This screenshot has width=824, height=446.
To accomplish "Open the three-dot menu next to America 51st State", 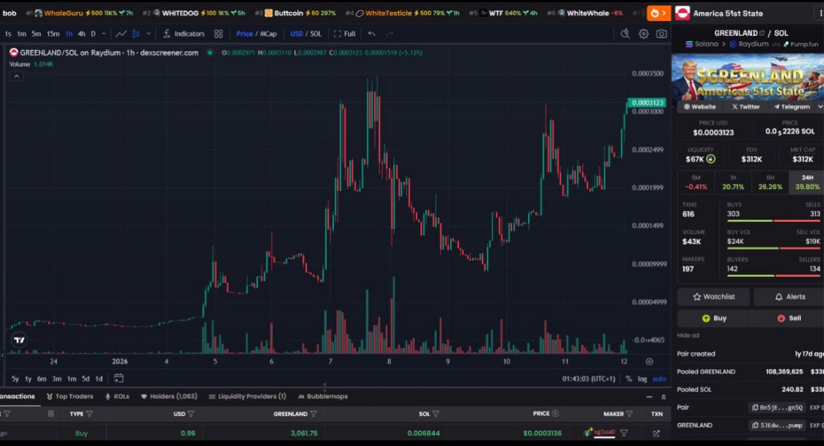I will click(820, 13).
